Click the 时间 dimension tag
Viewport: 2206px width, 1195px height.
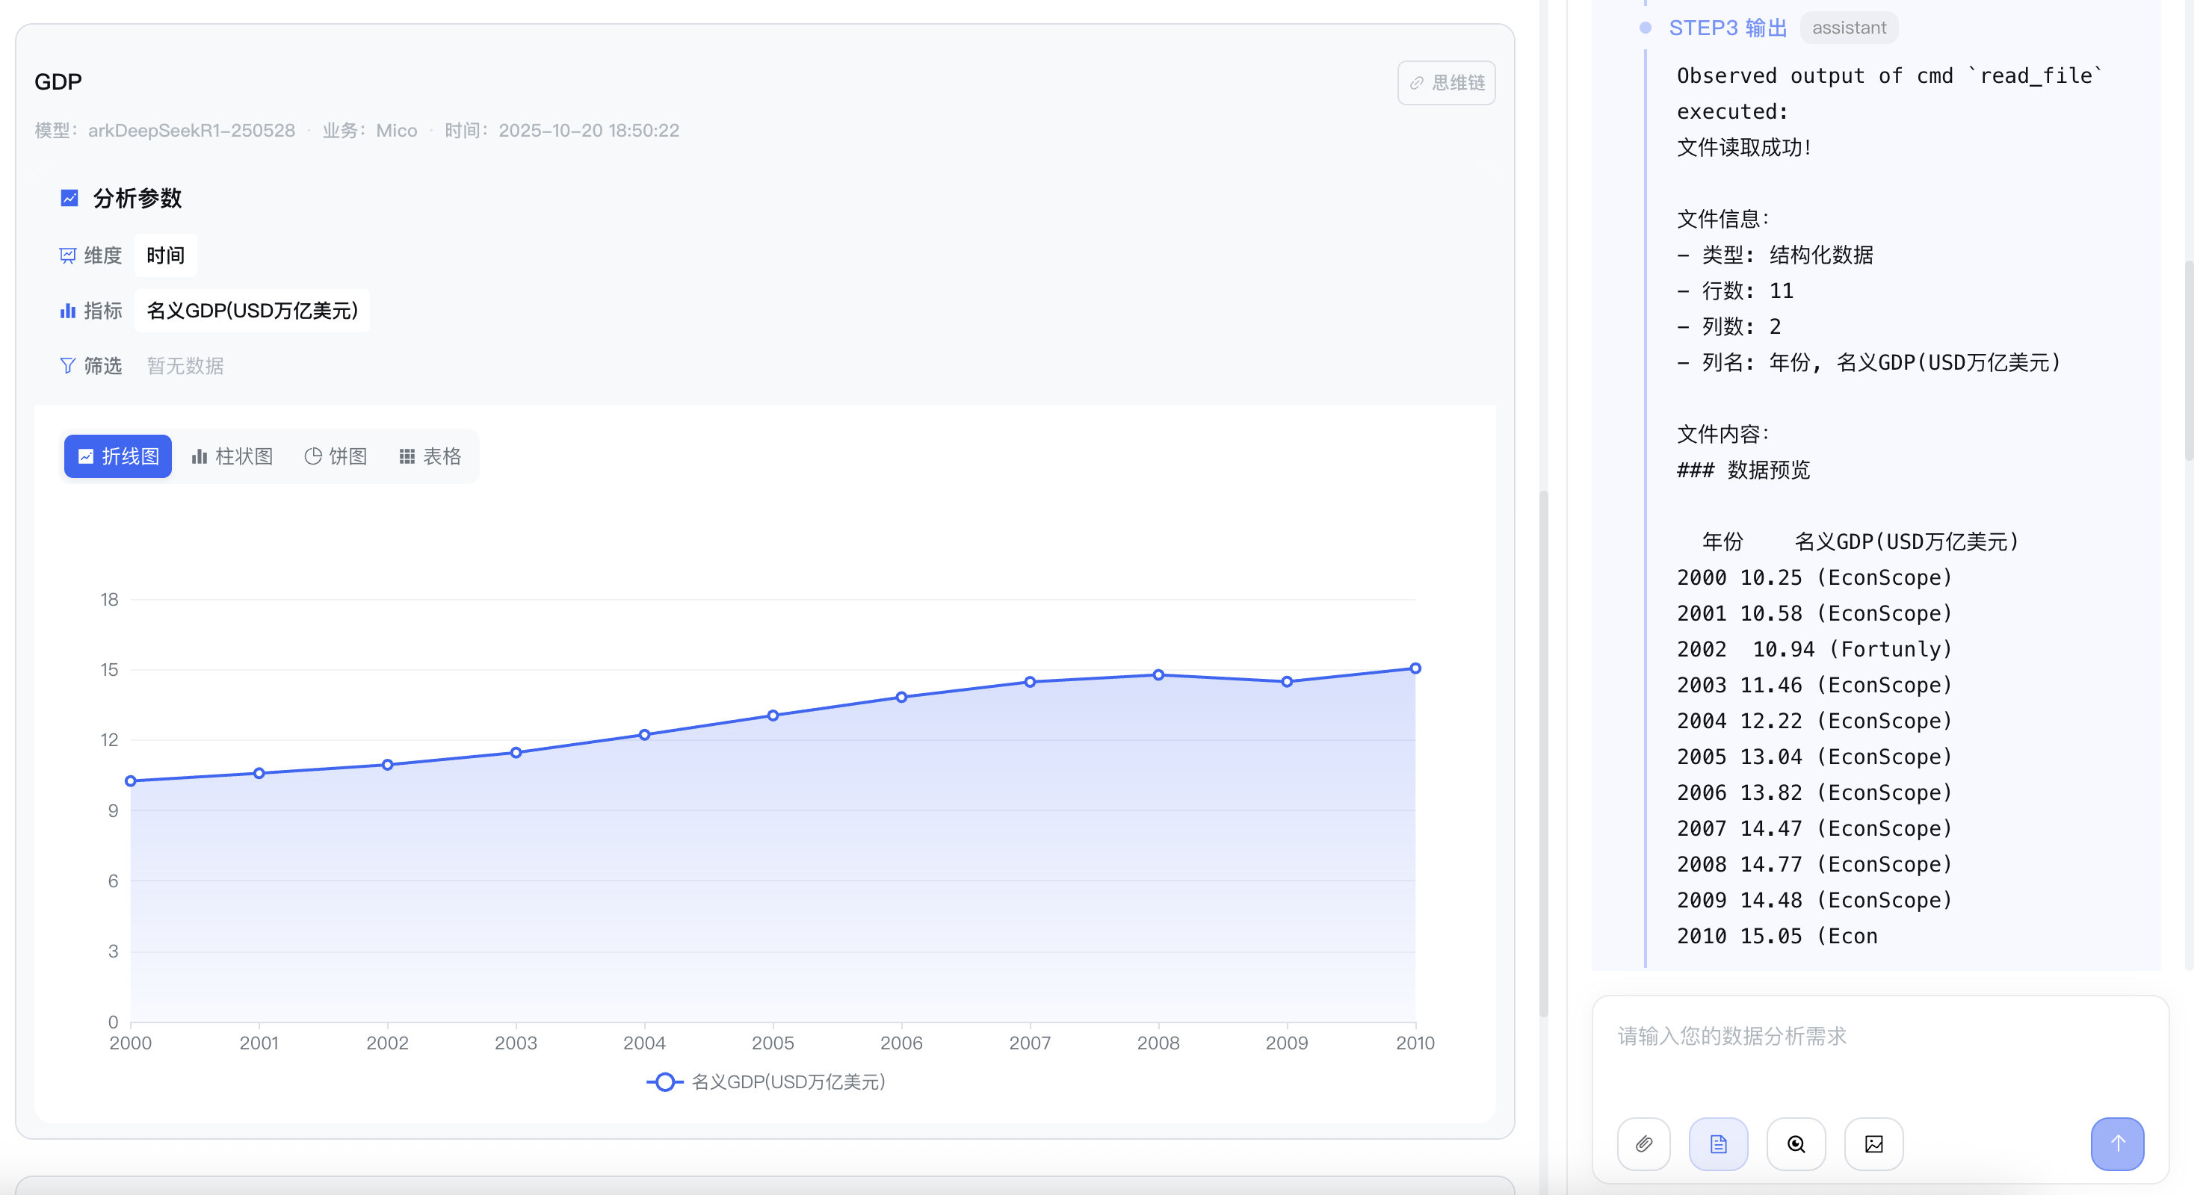[x=165, y=255]
